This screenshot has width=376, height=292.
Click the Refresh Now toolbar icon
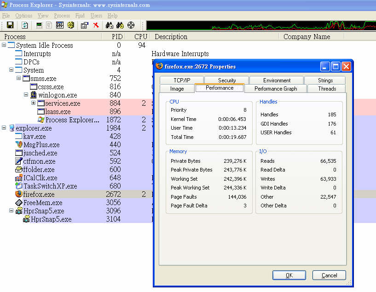pos(25,25)
